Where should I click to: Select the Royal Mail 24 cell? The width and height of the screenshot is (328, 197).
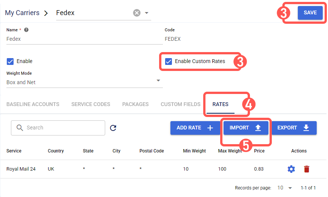21,169
